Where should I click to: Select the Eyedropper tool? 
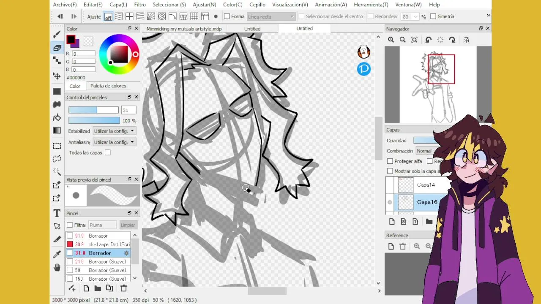coord(57,254)
